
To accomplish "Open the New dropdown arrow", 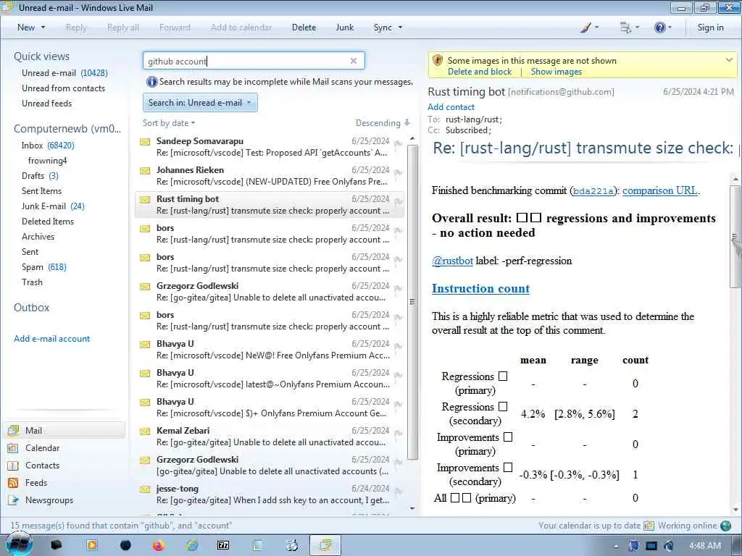I will tap(43, 28).
